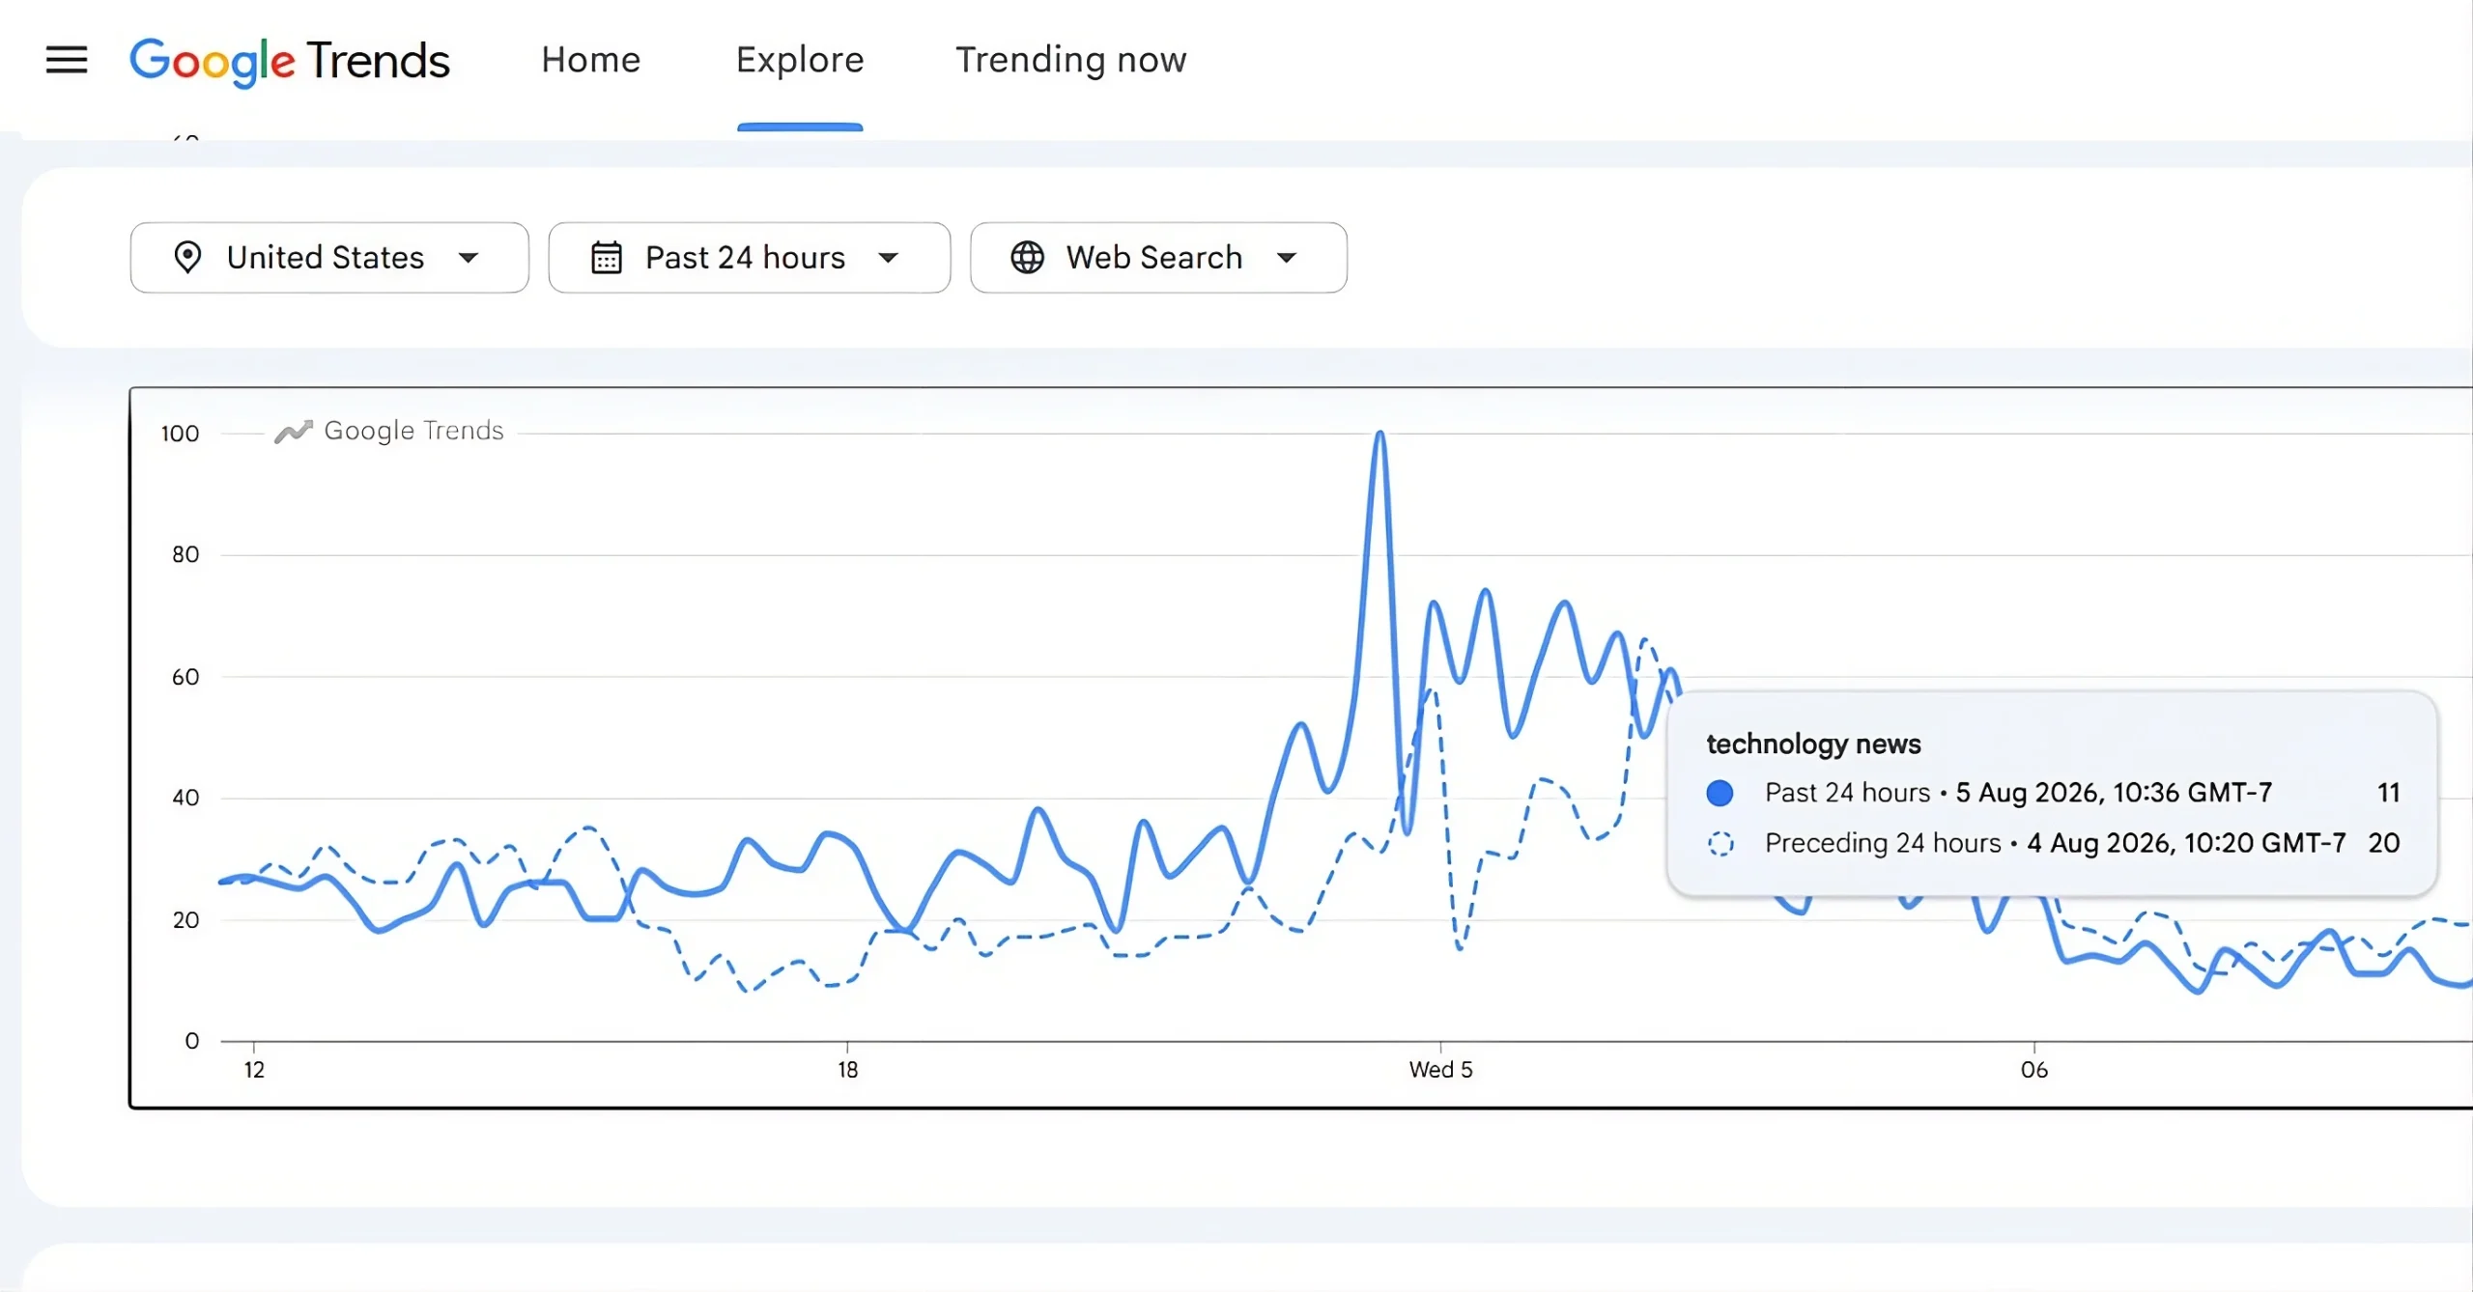Select the Explore tab
Screen dimensions: 2473x1292
[x=800, y=60]
